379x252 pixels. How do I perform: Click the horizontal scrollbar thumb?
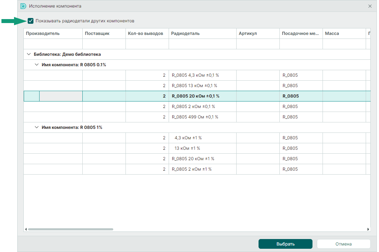point(70,229)
